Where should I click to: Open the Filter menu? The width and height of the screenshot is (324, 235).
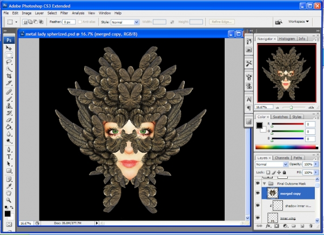pos(64,13)
